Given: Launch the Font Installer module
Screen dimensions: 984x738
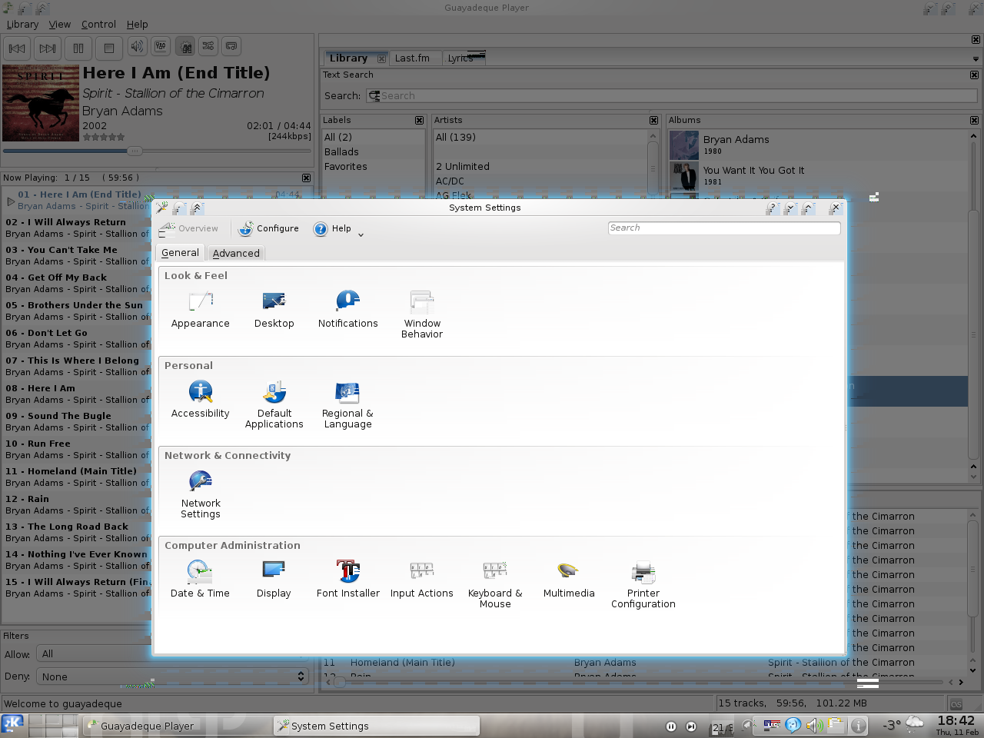Looking at the screenshot, I should (x=347, y=580).
